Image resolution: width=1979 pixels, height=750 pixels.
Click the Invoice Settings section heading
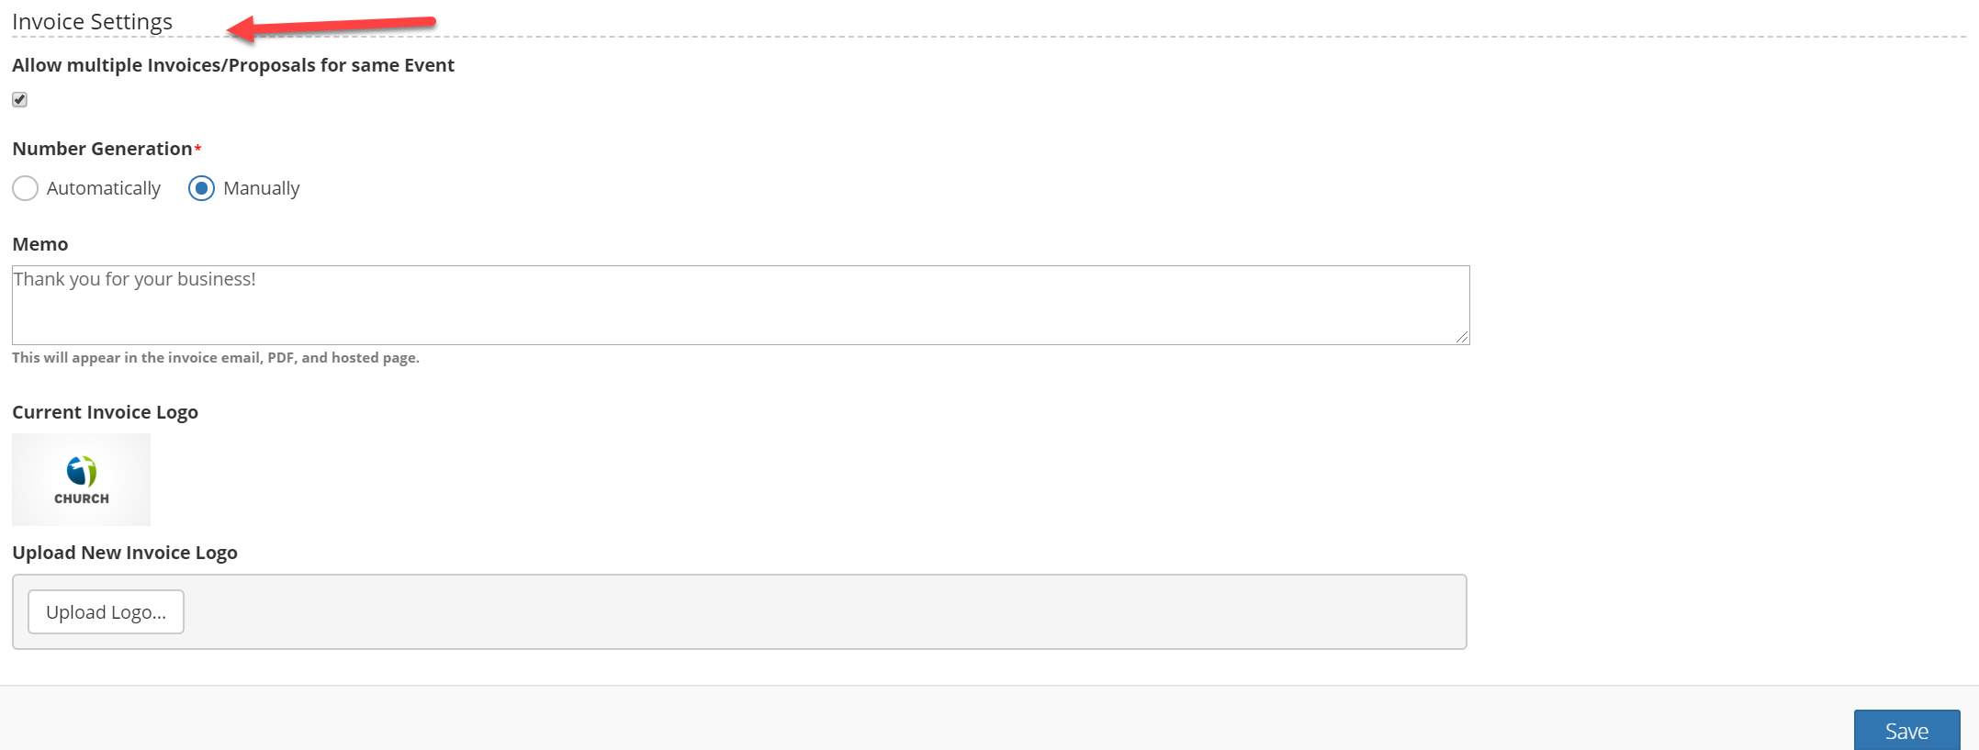tap(92, 21)
